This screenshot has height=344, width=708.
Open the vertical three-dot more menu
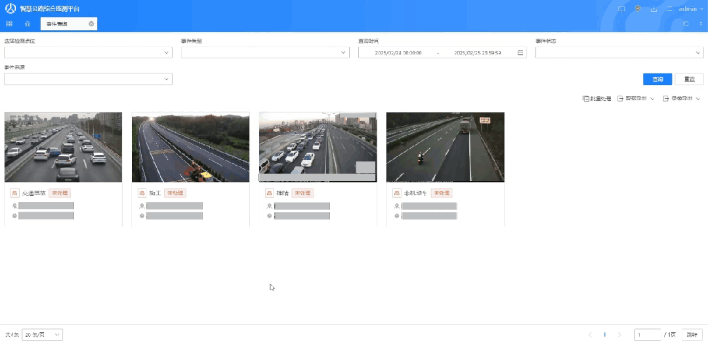pos(701,24)
